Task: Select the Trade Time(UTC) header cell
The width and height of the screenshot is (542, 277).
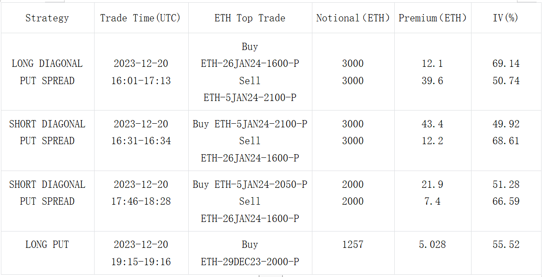Action: tap(141, 18)
